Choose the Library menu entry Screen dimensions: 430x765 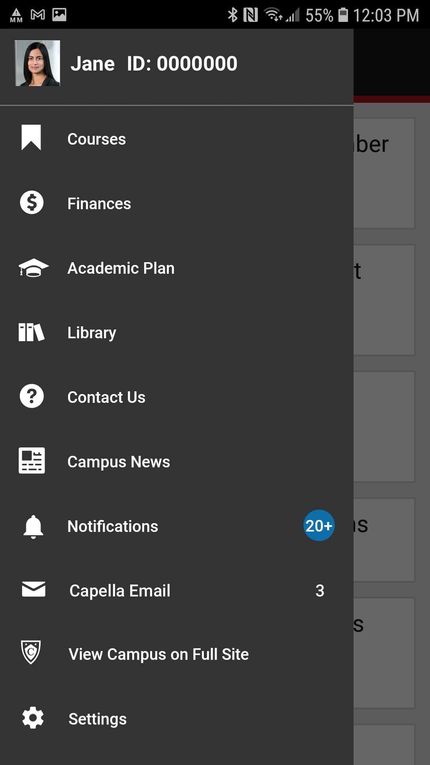coord(177,333)
